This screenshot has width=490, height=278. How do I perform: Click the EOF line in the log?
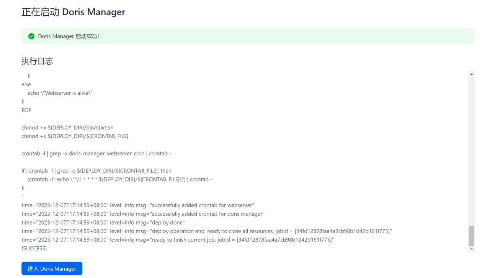pos(26,110)
